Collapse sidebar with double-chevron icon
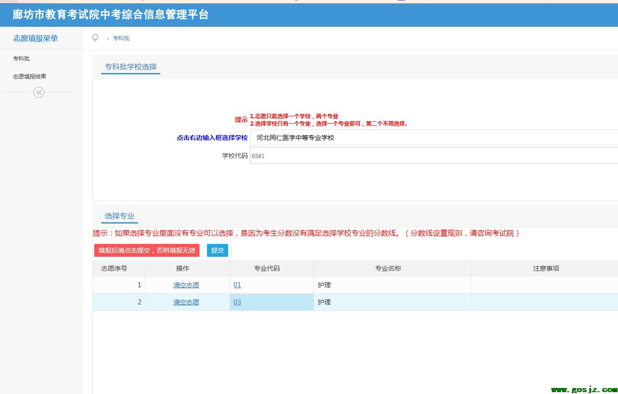 click(39, 92)
